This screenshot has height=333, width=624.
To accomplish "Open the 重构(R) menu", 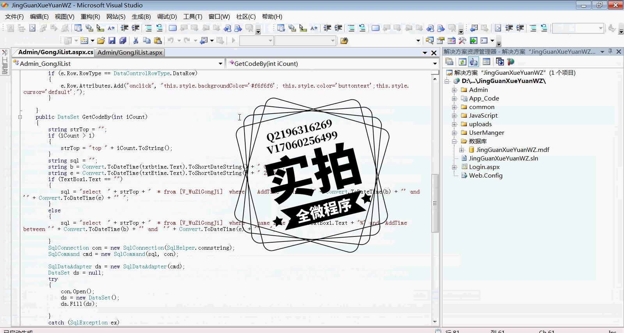I will [90, 17].
